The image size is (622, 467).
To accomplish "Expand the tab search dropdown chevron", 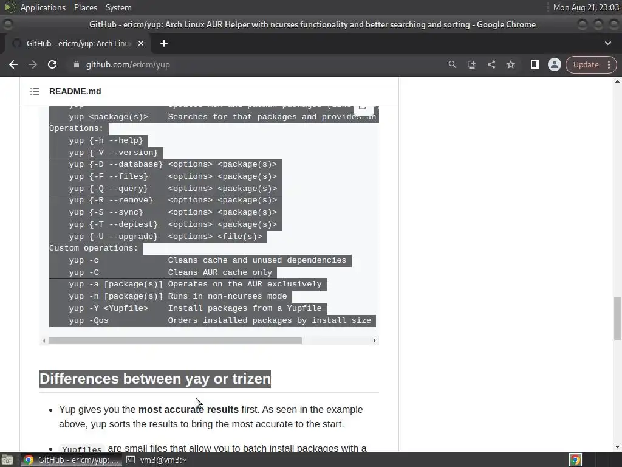I will click(x=607, y=43).
